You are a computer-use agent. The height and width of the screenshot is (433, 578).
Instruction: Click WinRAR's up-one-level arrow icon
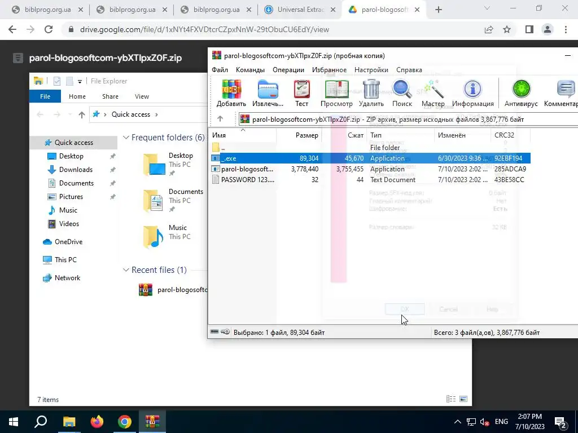[x=220, y=118]
